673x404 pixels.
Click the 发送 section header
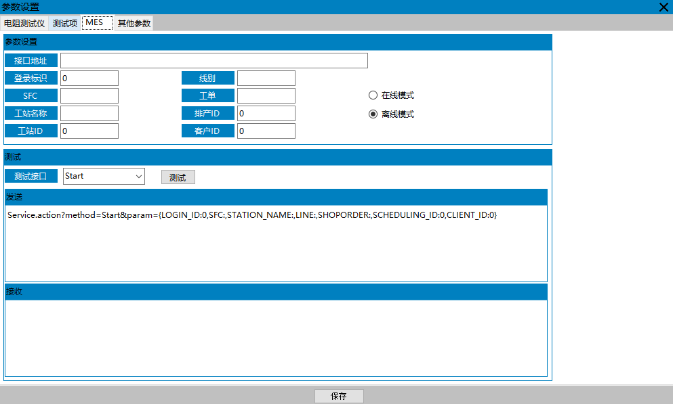[x=276, y=197]
